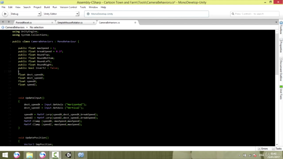This screenshot has height=159, width=283.
Task: Open the Window menu
Action: pyautogui.click(x=93, y=7)
